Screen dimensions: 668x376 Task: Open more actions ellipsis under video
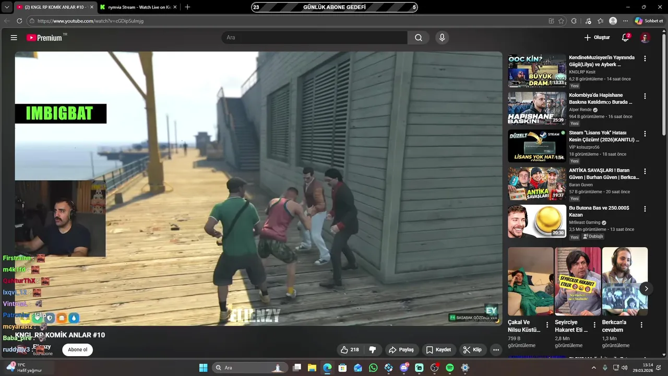click(496, 350)
